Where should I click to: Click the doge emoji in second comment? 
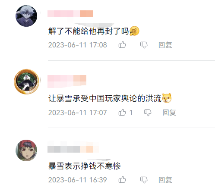point(167,98)
